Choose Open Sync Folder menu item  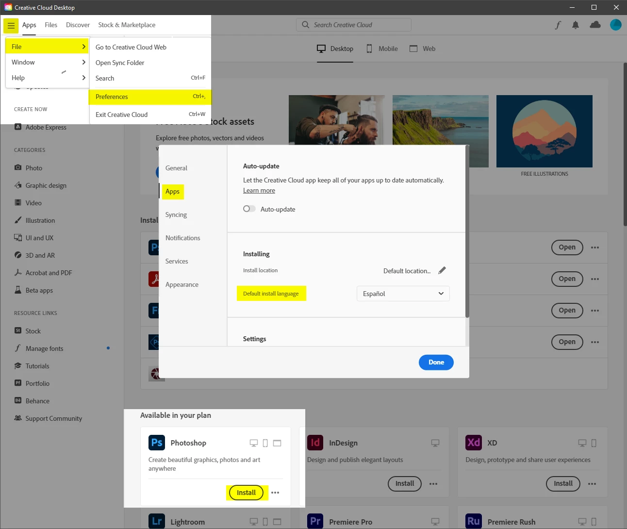pos(150,63)
